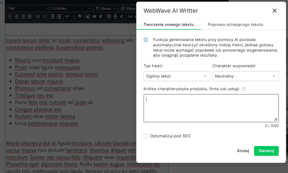Click in the product description text area
This screenshot has height=173, width=288.
(x=211, y=108)
